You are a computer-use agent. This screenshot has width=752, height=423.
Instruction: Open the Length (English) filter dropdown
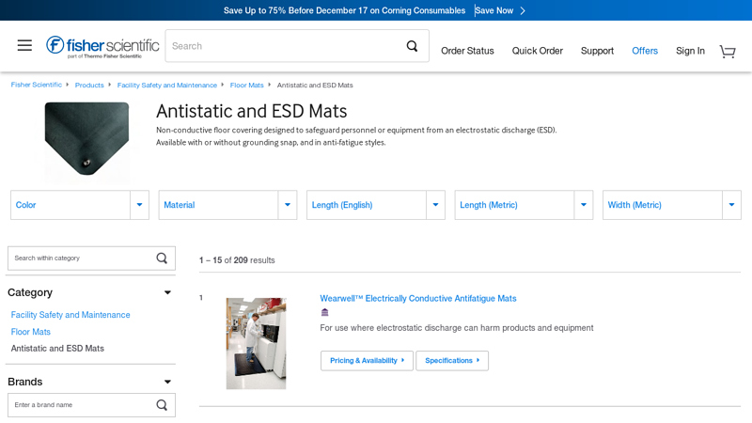coord(376,205)
